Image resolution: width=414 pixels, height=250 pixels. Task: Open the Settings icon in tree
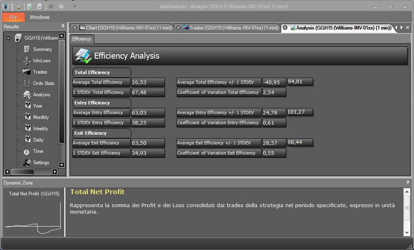(x=27, y=163)
